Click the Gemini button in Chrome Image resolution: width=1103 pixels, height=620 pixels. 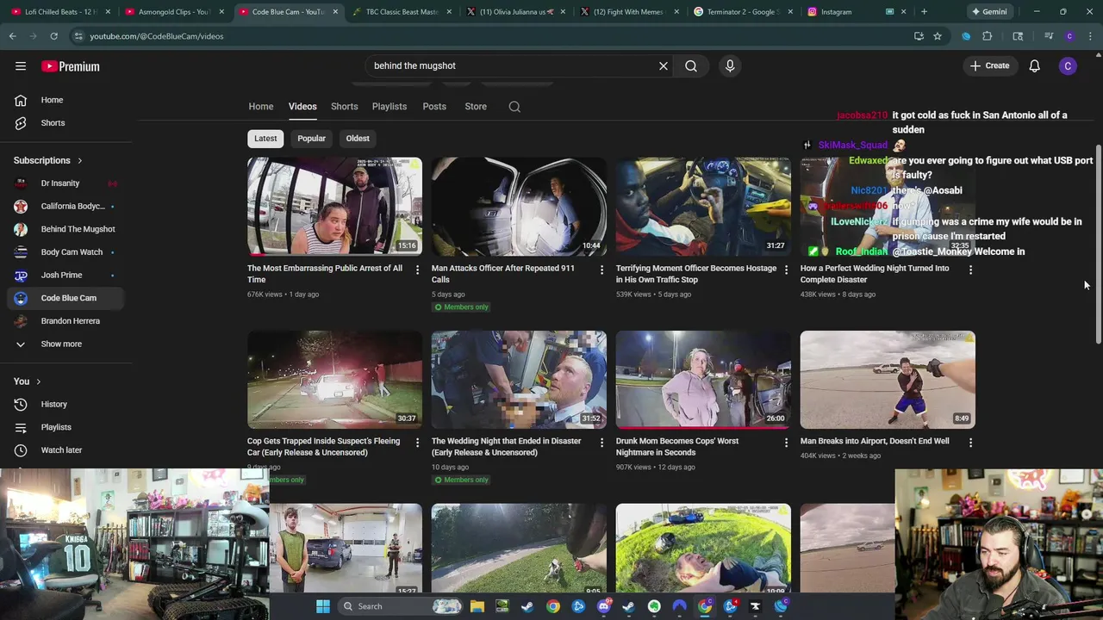[988, 12]
